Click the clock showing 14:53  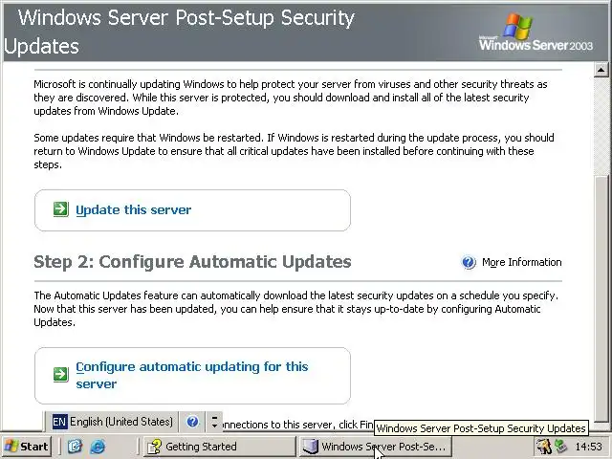589,447
